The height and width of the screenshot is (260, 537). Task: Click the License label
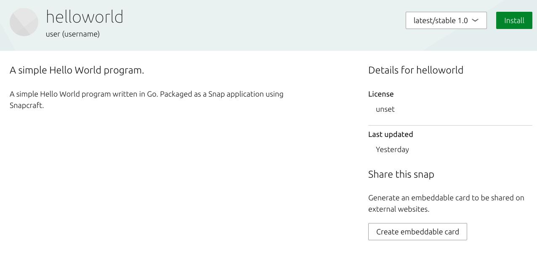click(381, 94)
